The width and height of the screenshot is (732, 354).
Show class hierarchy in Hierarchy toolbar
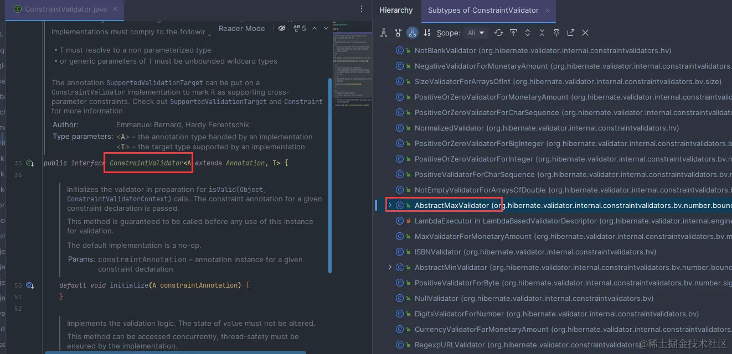383,33
